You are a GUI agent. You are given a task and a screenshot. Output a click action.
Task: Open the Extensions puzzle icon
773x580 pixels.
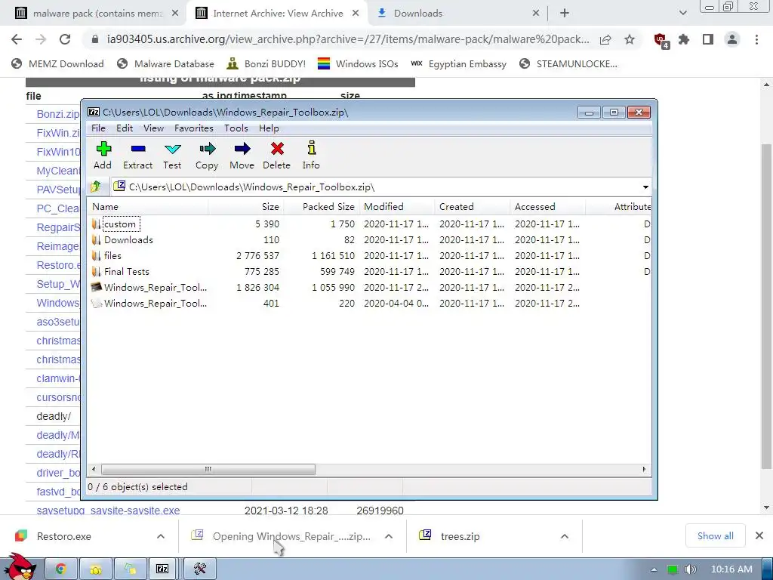[x=684, y=39]
